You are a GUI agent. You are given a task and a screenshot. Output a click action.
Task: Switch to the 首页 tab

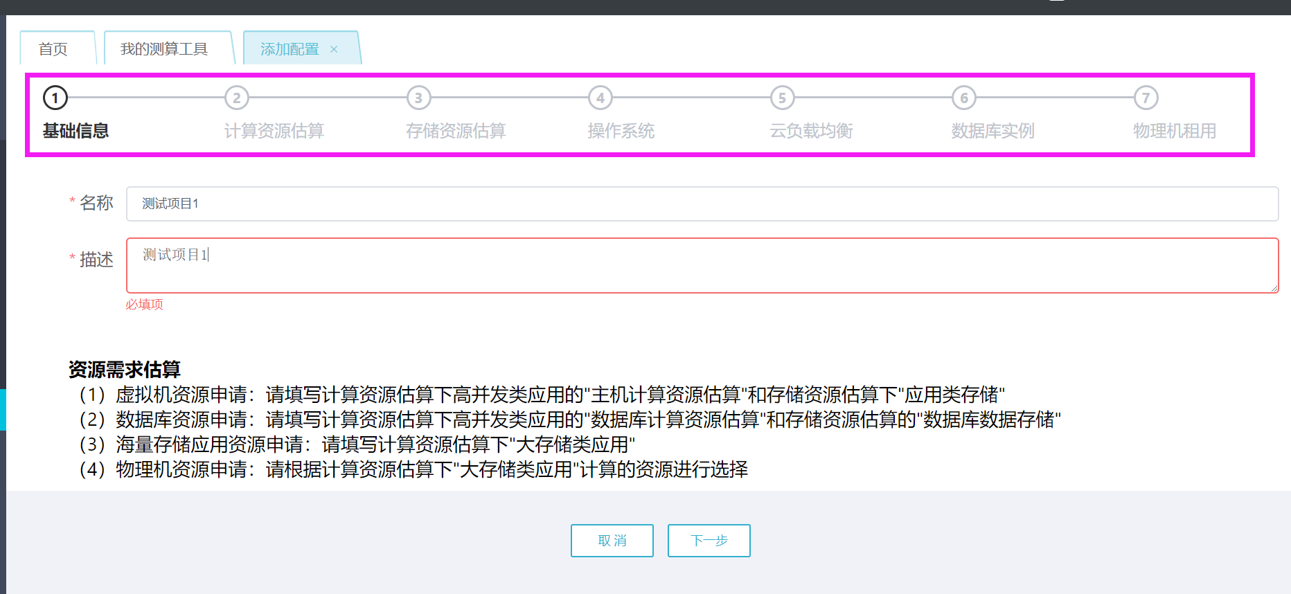tap(53, 49)
